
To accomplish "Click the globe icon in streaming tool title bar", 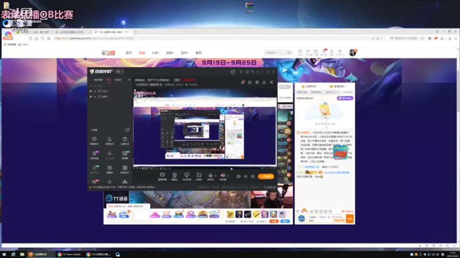I will click(x=233, y=72).
